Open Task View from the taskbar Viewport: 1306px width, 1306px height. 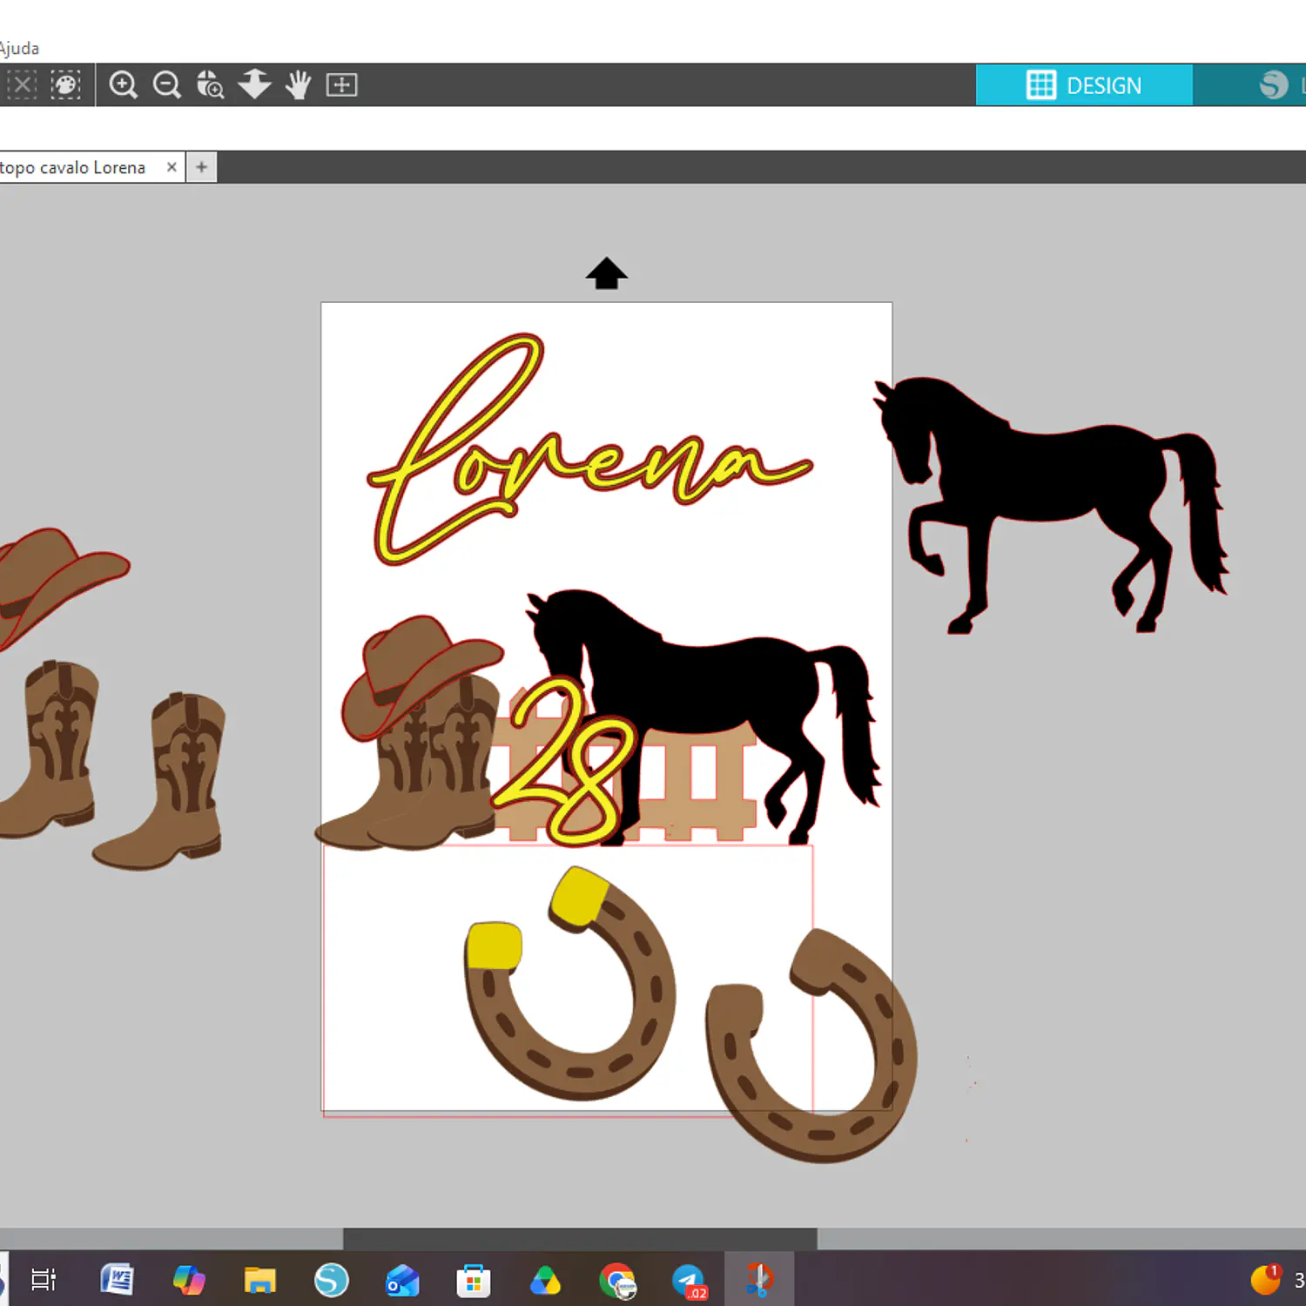click(x=44, y=1280)
